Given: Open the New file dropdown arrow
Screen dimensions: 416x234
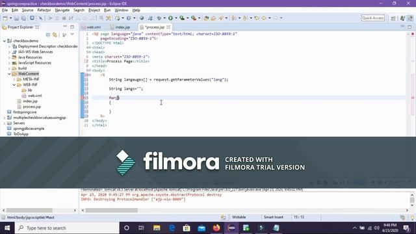Looking at the screenshot, I should [x=10, y=18].
